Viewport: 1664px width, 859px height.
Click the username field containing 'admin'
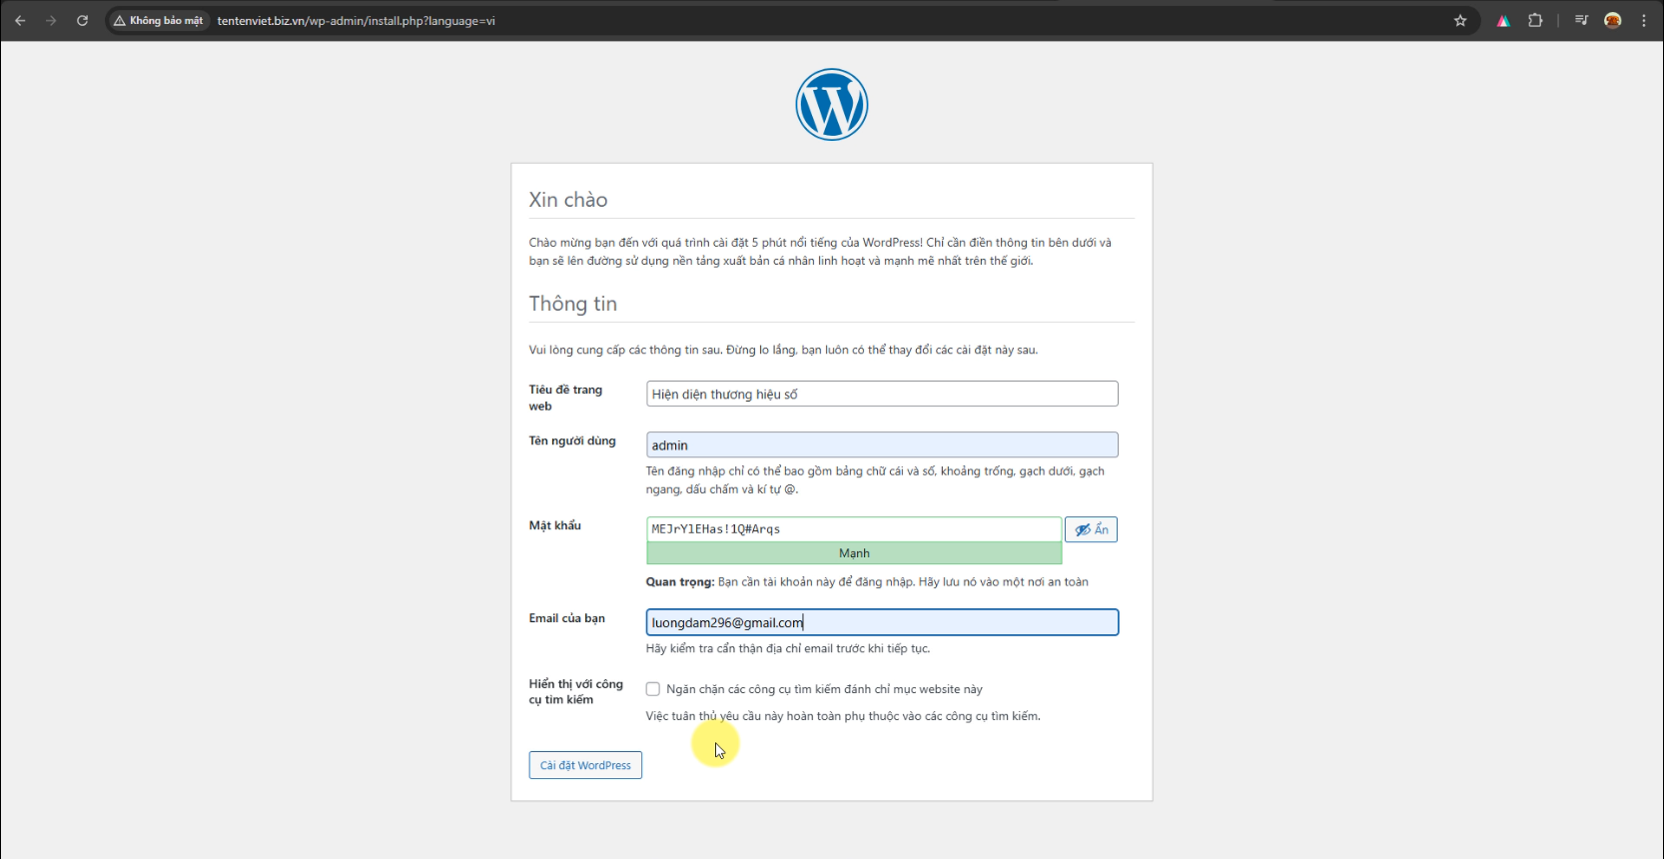pyautogui.click(x=882, y=444)
